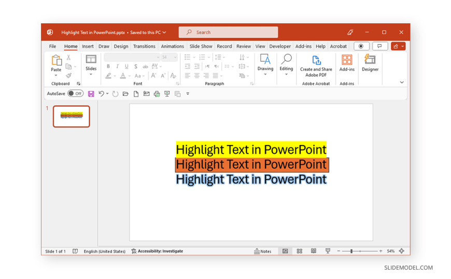Click Accessibility: Investigate in status bar
Image resolution: width=451 pixels, height=279 pixels.
[157, 251]
